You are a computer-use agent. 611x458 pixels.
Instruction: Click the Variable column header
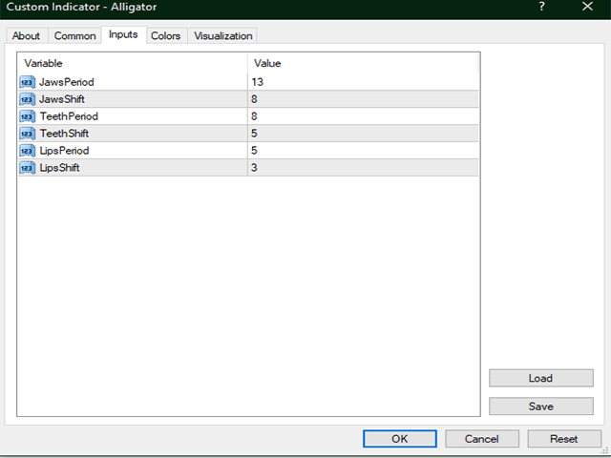[133, 63]
